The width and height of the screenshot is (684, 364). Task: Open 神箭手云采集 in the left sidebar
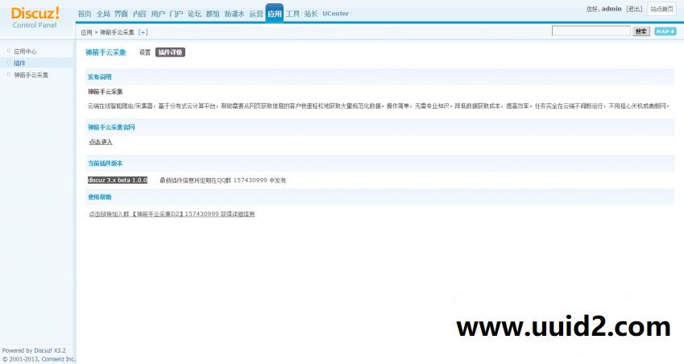pyautogui.click(x=31, y=75)
